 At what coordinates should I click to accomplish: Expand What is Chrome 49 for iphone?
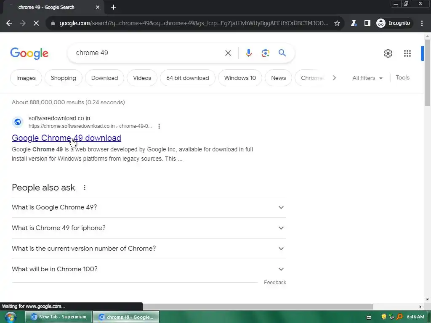point(149,228)
